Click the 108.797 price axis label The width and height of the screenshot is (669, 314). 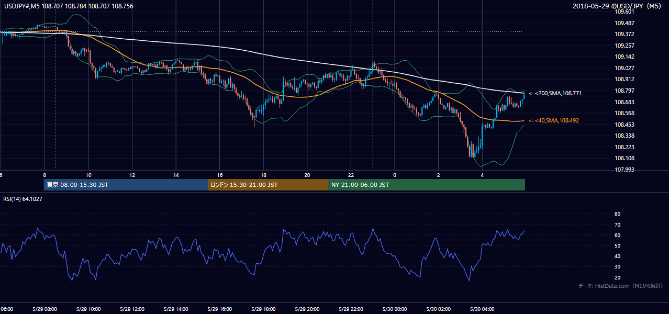coord(624,91)
